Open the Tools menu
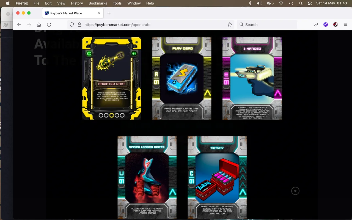 (117, 3)
